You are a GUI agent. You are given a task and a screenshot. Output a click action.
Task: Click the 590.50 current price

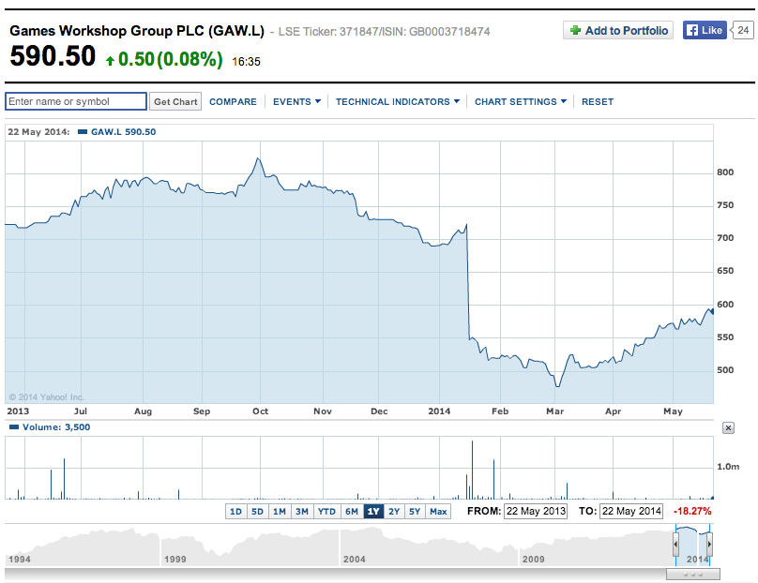pos(53,56)
